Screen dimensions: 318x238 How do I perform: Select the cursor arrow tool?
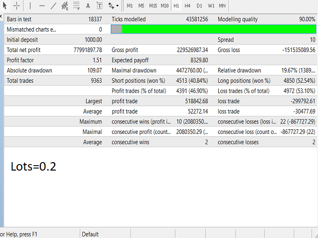tap(5, 5)
